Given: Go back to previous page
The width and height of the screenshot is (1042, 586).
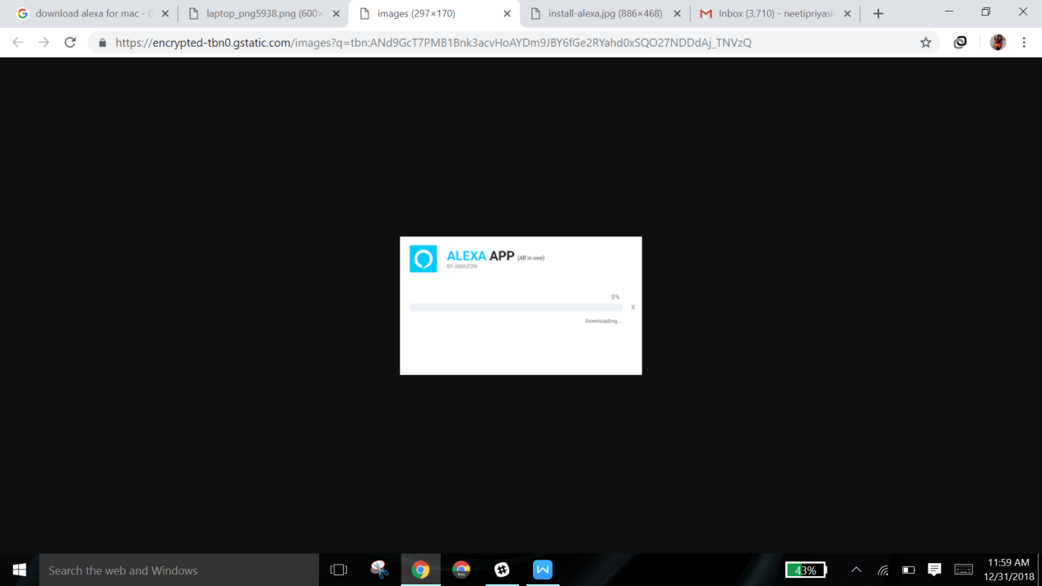Looking at the screenshot, I should 18,43.
